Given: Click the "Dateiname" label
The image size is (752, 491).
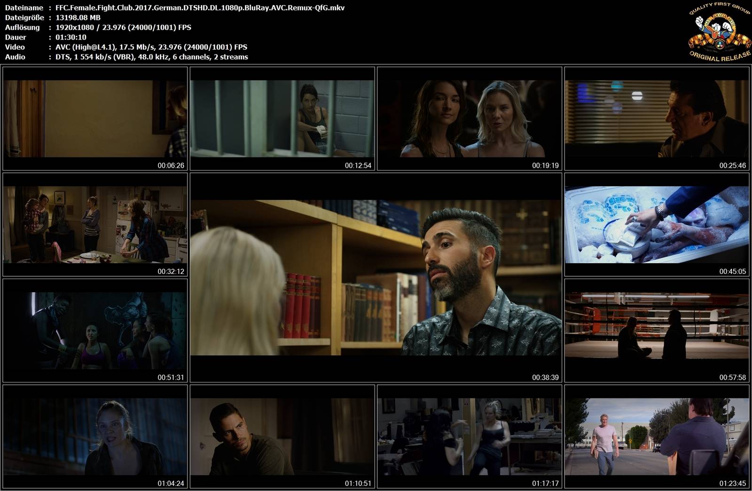Looking at the screenshot, I should [24, 8].
